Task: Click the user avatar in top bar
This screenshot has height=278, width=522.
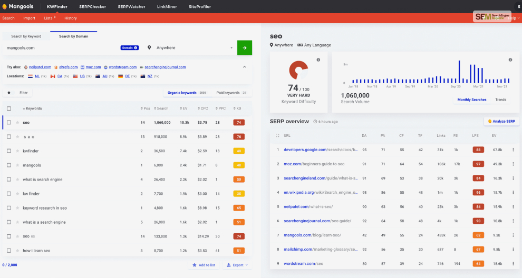Action: click(x=518, y=7)
